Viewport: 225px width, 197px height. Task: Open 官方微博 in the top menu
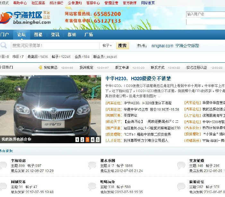130,3
